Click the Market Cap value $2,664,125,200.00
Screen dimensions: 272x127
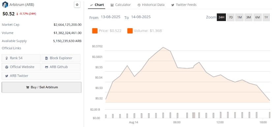click(x=68, y=25)
